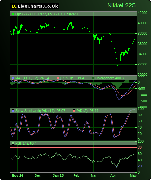Screen dimensions: 151x180
Task: Click the blue RSI 20 level label
Action: [140, 166]
